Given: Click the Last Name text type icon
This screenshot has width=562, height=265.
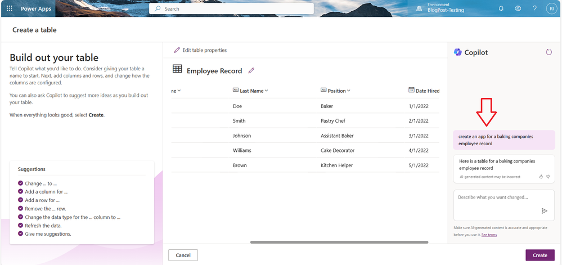Looking at the screenshot, I should 236,90.
